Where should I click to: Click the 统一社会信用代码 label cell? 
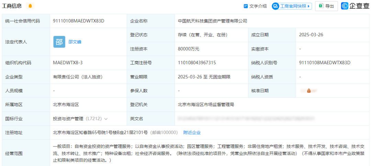click(26, 21)
